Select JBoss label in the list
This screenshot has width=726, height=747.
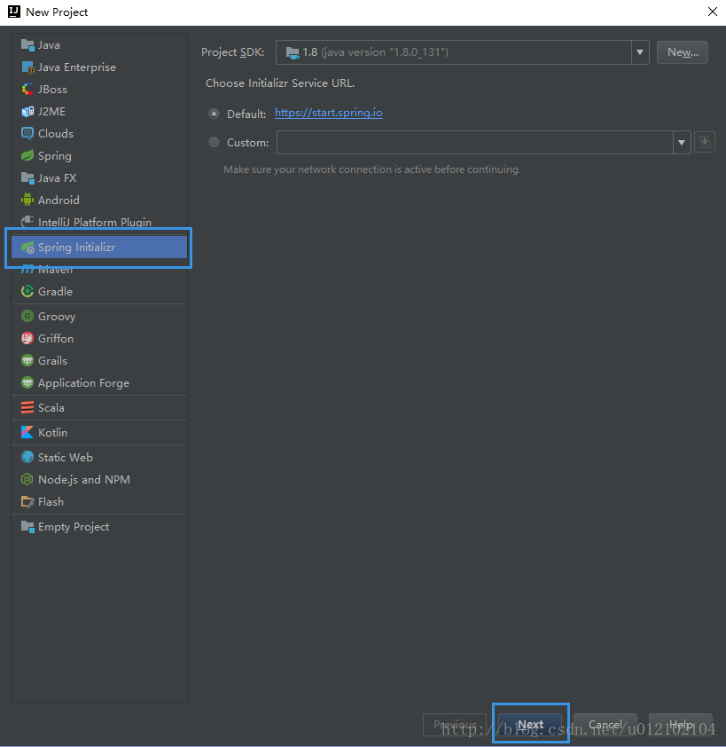pos(52,89)
